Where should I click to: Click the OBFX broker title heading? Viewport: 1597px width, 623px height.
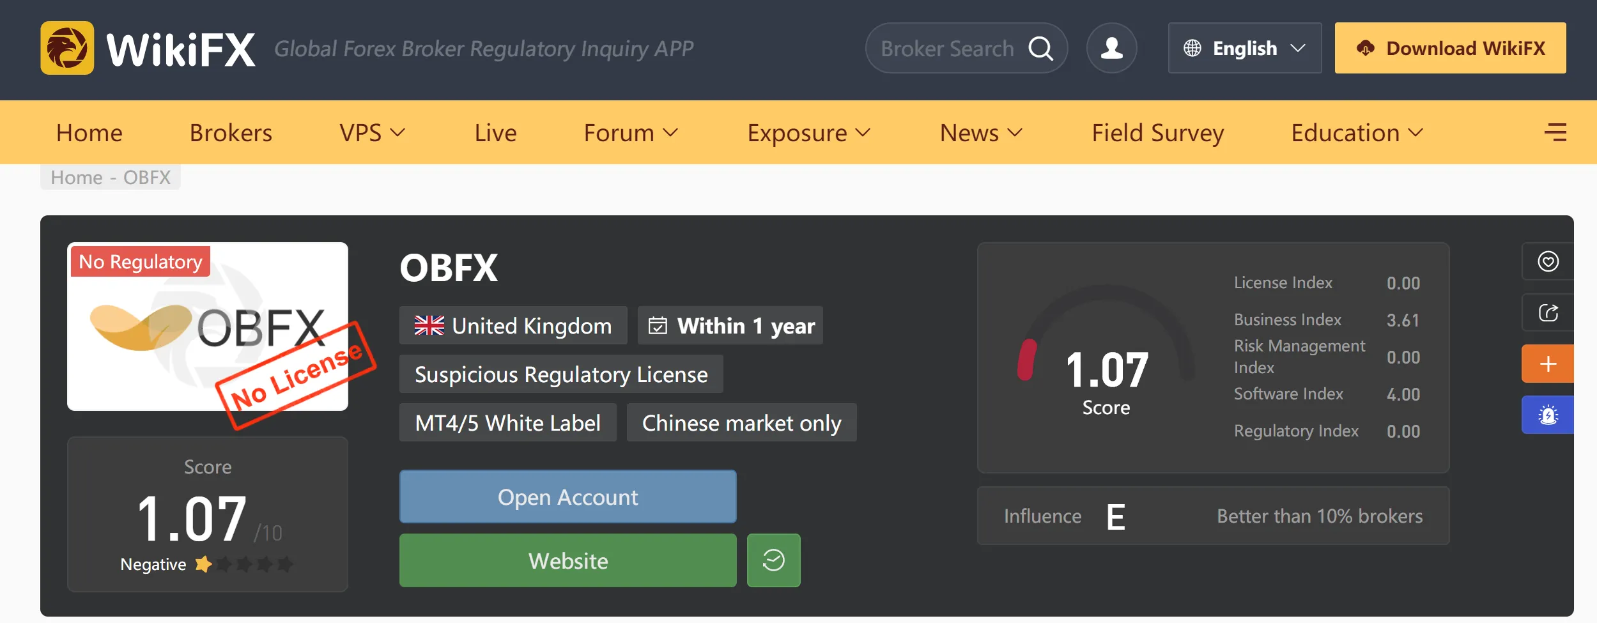tap(449, 268)
